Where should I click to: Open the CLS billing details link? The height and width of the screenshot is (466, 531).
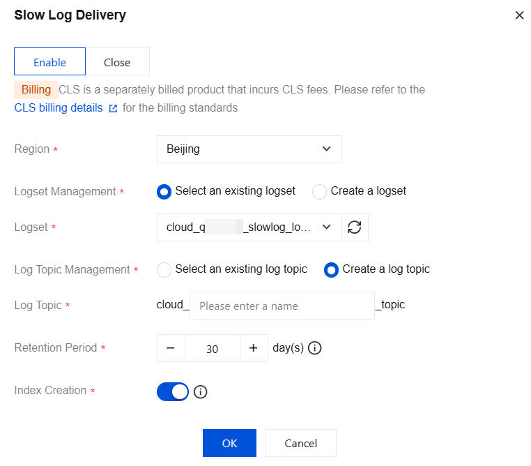tap(58, 108)
